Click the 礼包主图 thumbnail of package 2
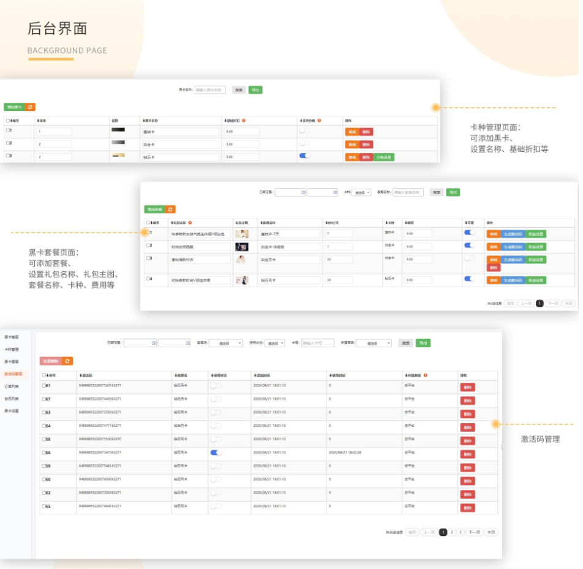This screenshot has height=569, width=583. [x=242, y=247]
